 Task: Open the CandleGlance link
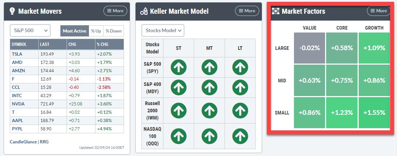[x=23, y=142]
